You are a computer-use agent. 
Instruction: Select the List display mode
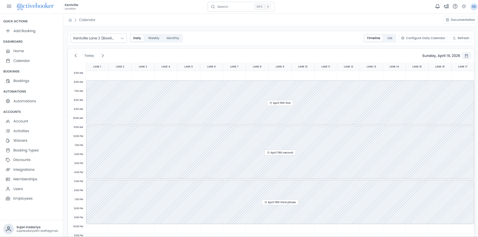pyautogui.click(x=390, y=38)
